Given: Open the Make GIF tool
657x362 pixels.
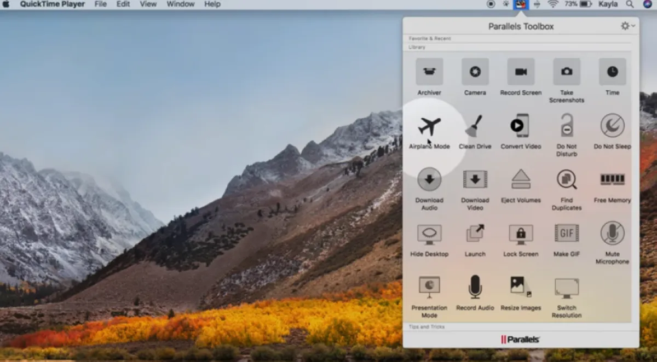Looking at the screenshot, I should click(567, 233).
